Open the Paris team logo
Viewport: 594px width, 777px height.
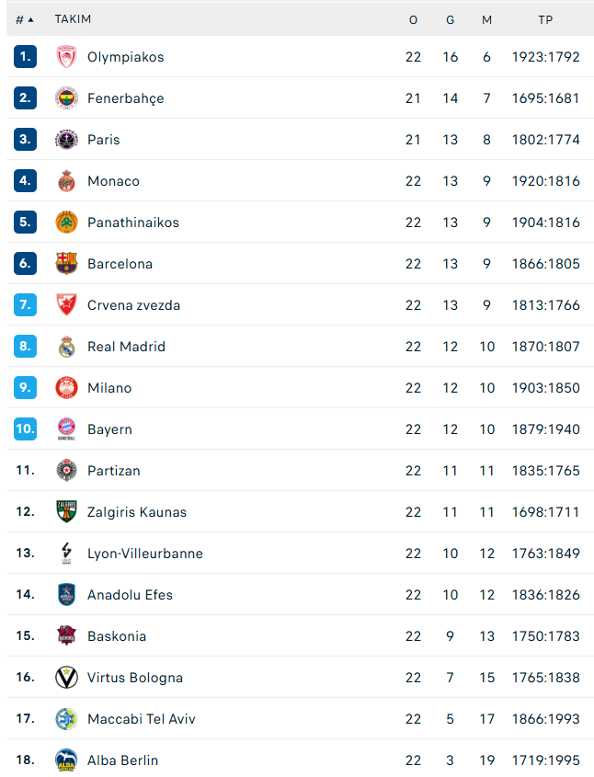[x=66, y=140]
